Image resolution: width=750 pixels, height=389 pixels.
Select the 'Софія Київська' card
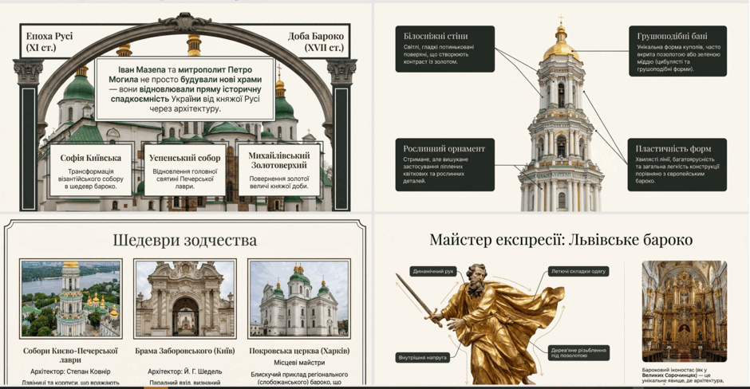[x=91, y=170]
